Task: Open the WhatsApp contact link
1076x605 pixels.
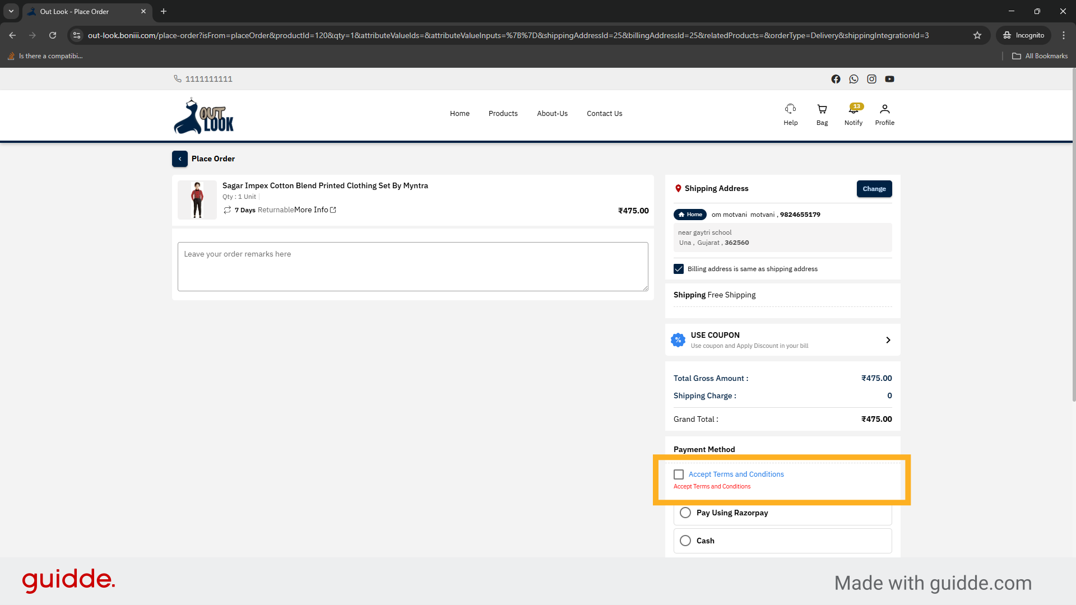Action: pos(854,79)
